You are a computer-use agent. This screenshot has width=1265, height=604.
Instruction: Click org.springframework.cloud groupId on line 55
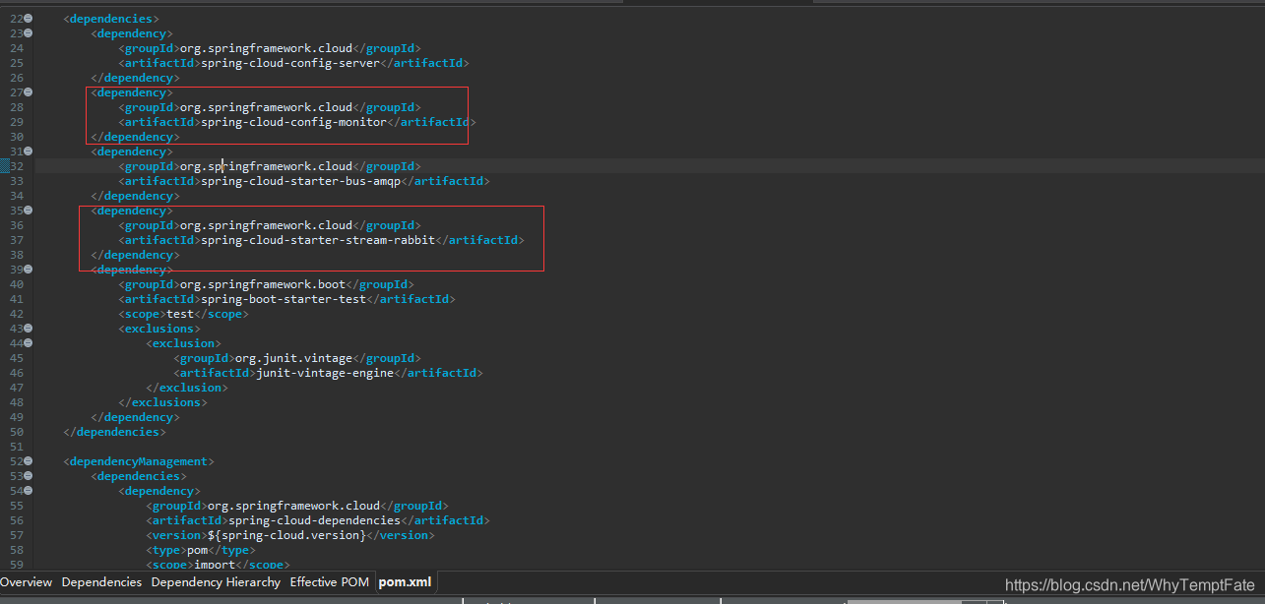point(292,506)
